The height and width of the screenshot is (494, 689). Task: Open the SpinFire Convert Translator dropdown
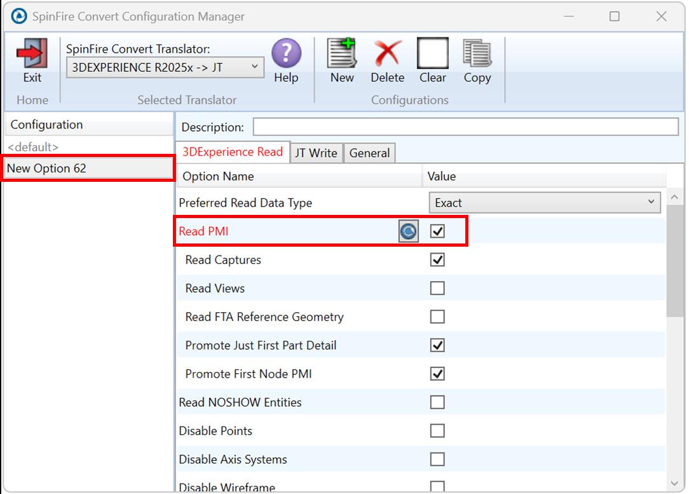(x=165, y=67)
